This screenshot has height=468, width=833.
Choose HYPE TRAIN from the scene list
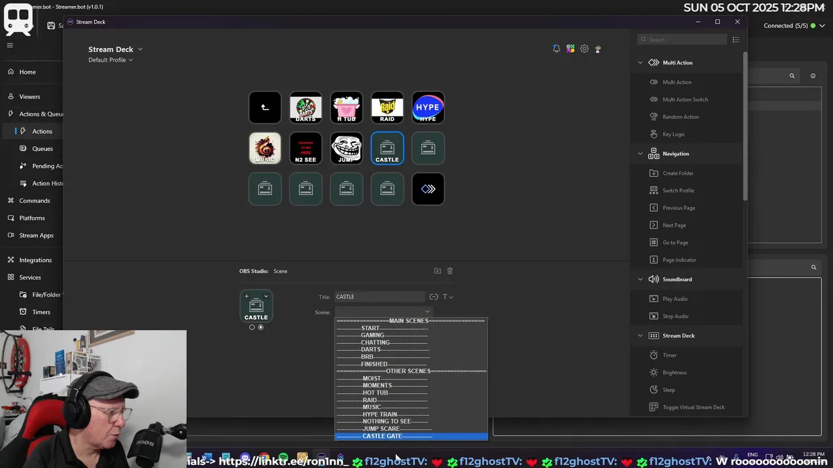[411, 415]
